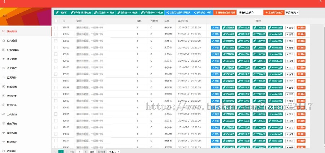Click the page 1 button in pagination
The height and width of the screenshot is (153, 325).
[61, 152]
